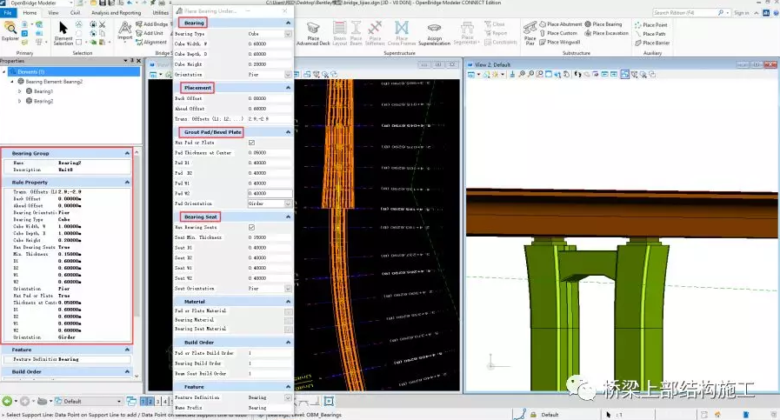Click the Cube Width W value field
The height and width of the screenshot is (420, 780).
click(x=269, y=43)
